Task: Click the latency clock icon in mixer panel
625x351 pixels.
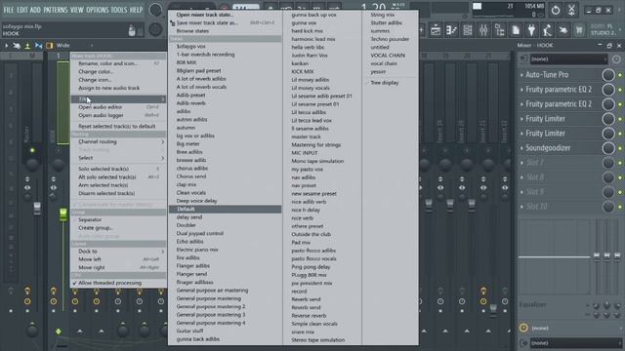Action: point(616,58)
